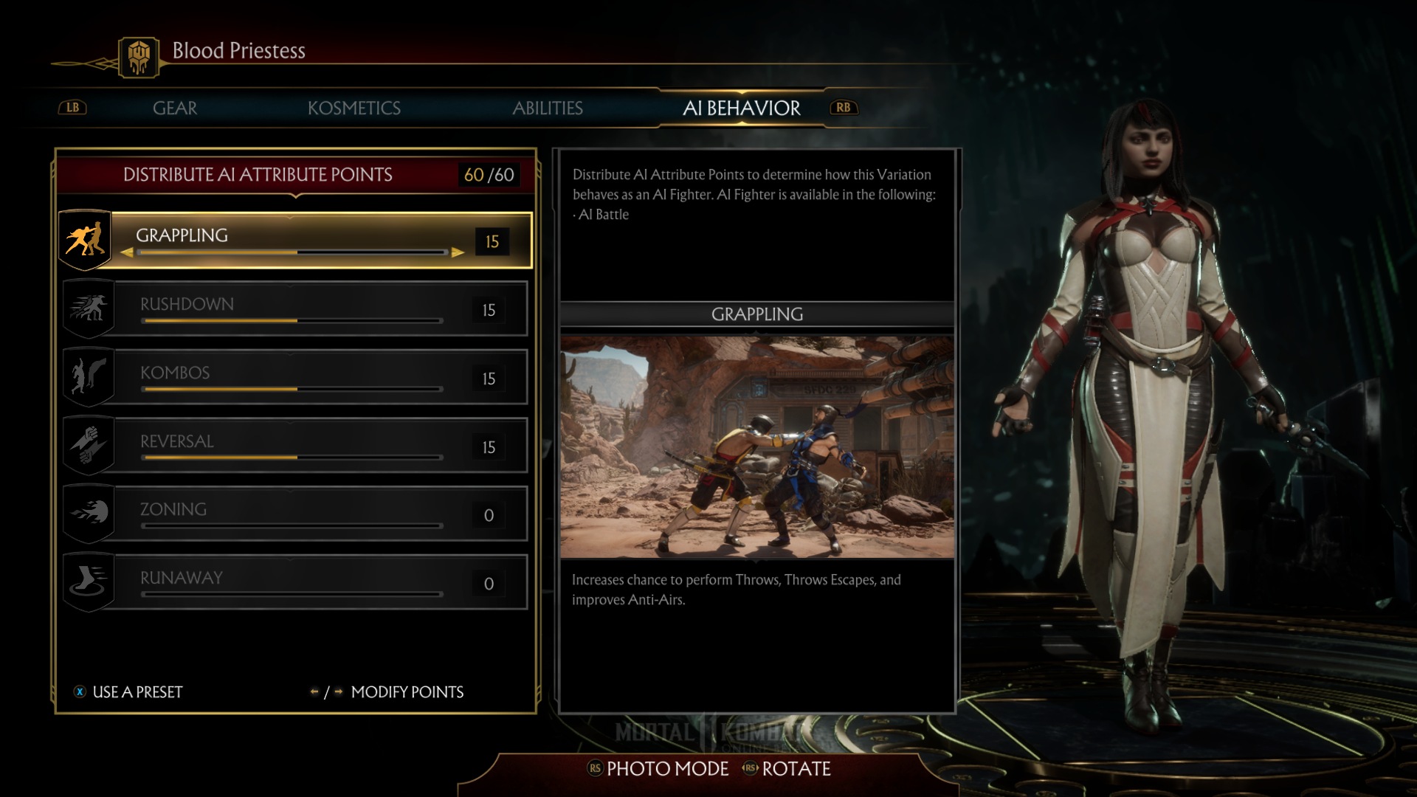The width and height of the screenshot is (1417, 797).
Task: Open the Kosmetics tab
Action: (x=354, y=108)
